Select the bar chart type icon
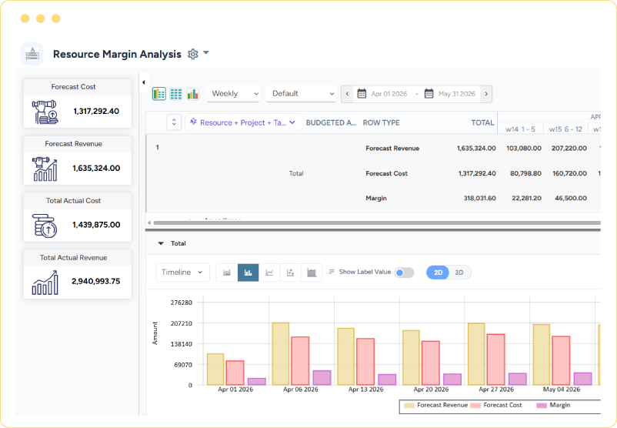Viewport: 617px width, 428px height. point(248,273)
